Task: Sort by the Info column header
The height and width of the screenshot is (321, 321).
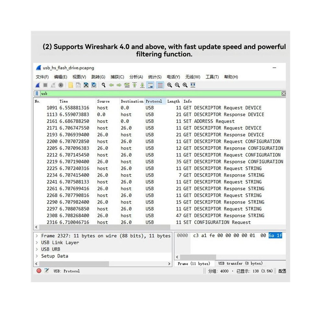Action: pyautogui.click(x=234, y=101)
